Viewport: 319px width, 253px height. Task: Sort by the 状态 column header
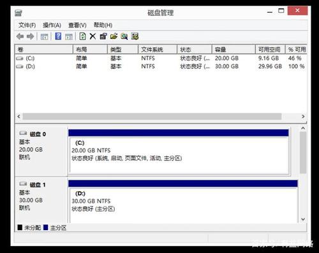coord(195,50)
